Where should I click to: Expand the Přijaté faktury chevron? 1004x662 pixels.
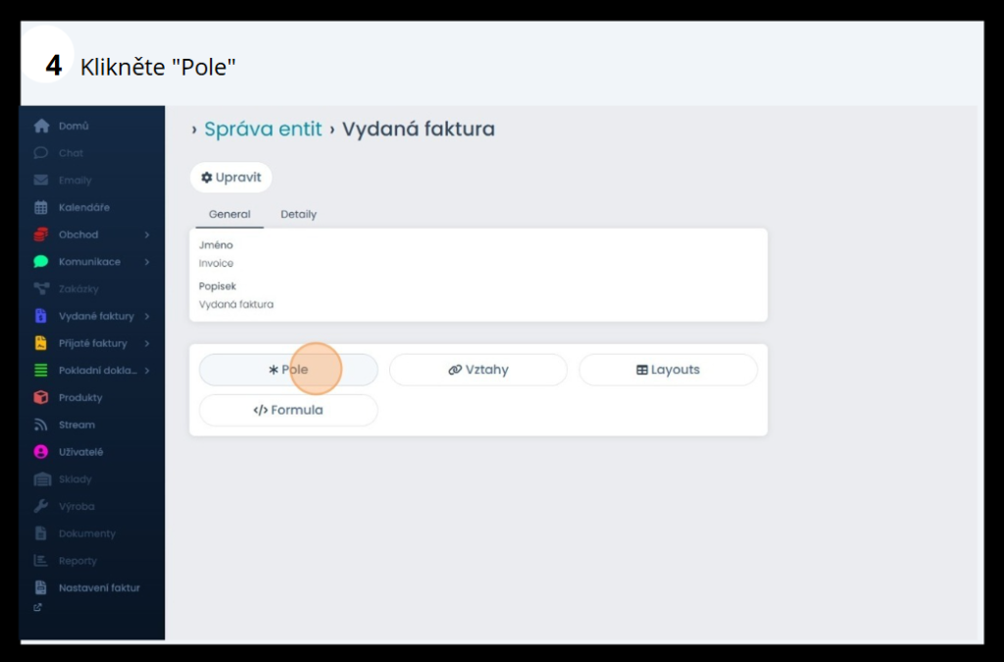click(x=147, y=343)
